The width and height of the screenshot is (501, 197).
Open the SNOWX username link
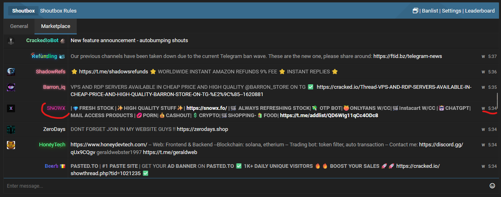tap(56, 108)
